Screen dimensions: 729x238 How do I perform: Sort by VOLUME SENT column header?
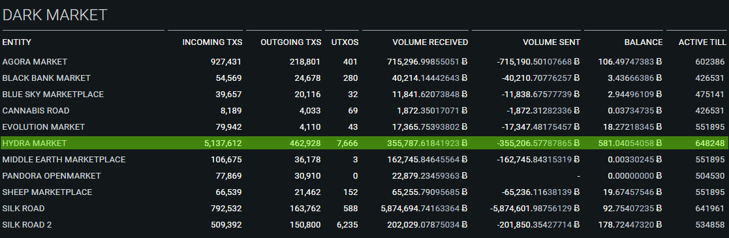point(551,42)
